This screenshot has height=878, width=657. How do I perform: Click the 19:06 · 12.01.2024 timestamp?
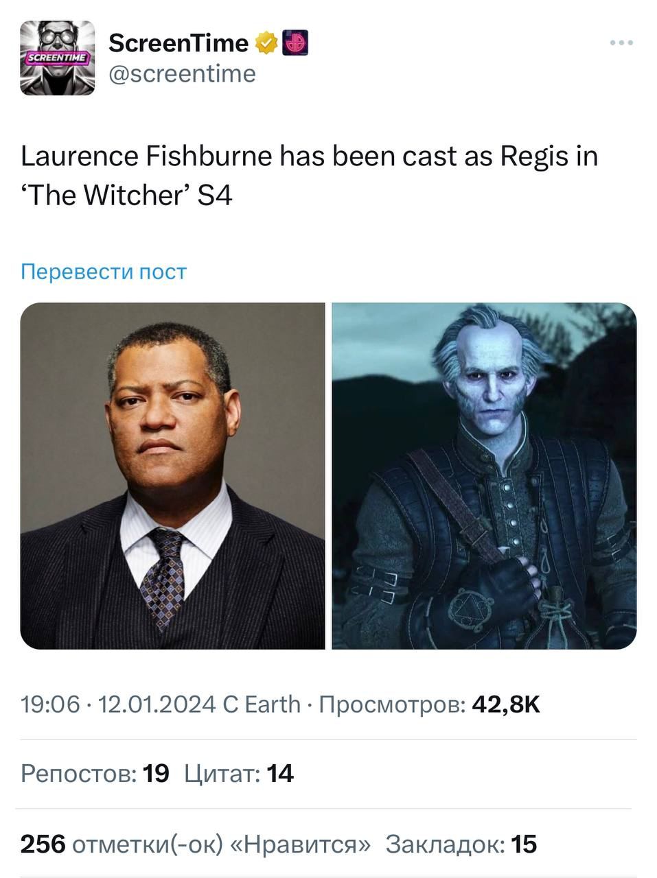click(x=118, y=704)
